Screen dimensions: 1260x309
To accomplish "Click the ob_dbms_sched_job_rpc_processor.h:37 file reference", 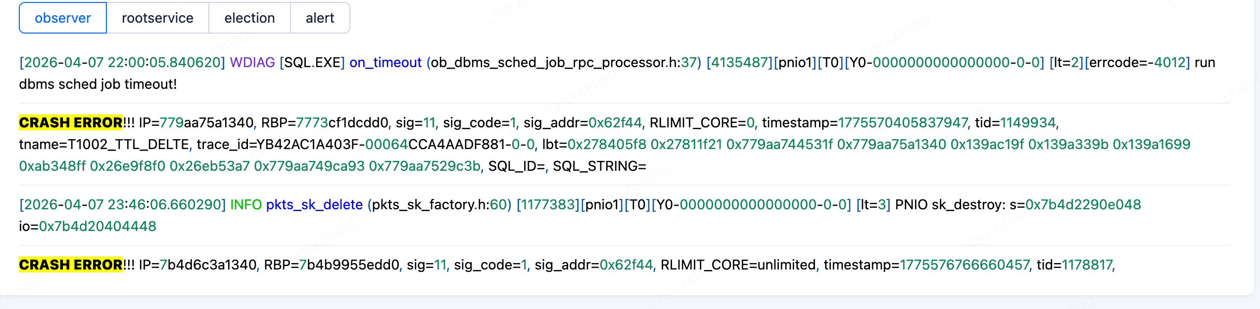I will [564, 63].
